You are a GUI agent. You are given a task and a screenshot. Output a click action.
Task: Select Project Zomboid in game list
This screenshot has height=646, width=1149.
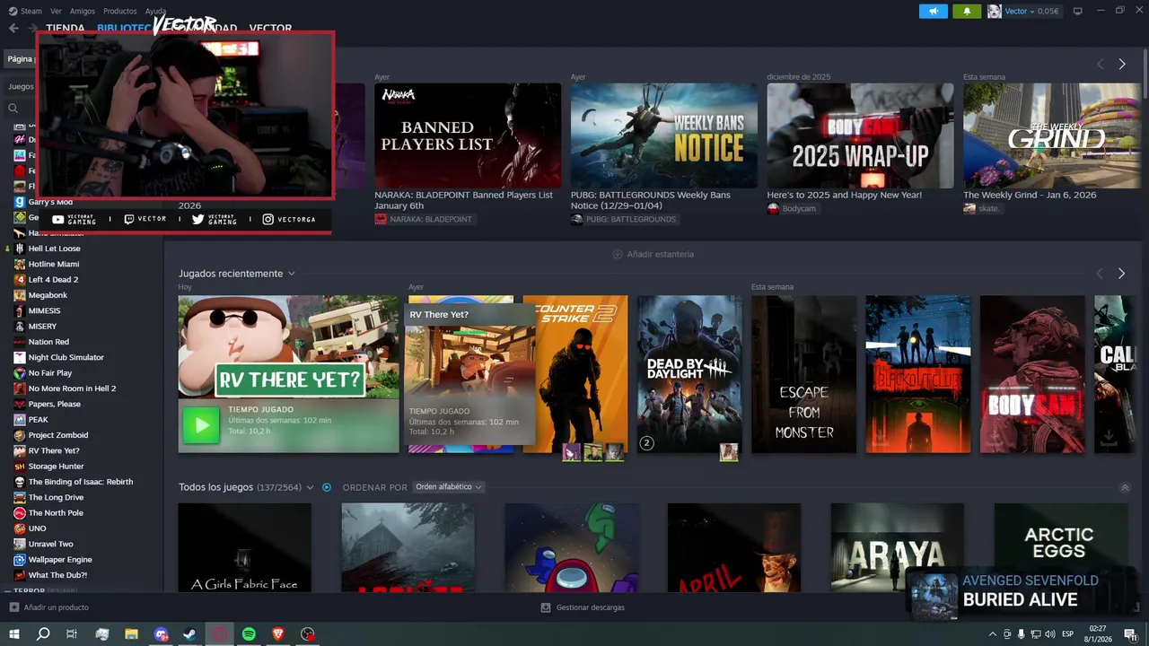[x=58, y=435]
